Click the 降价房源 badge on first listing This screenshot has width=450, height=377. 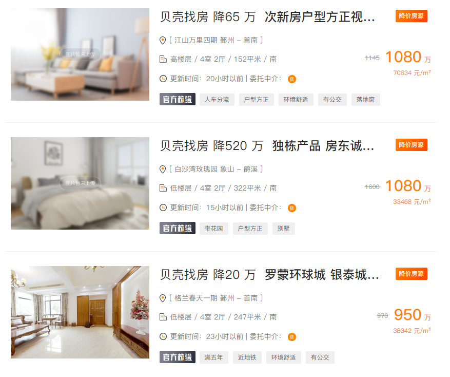411,16
